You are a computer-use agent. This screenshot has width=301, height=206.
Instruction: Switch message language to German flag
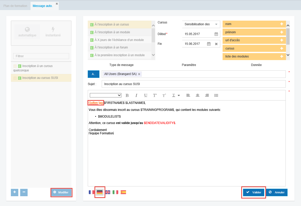click(x=100, y=192)
